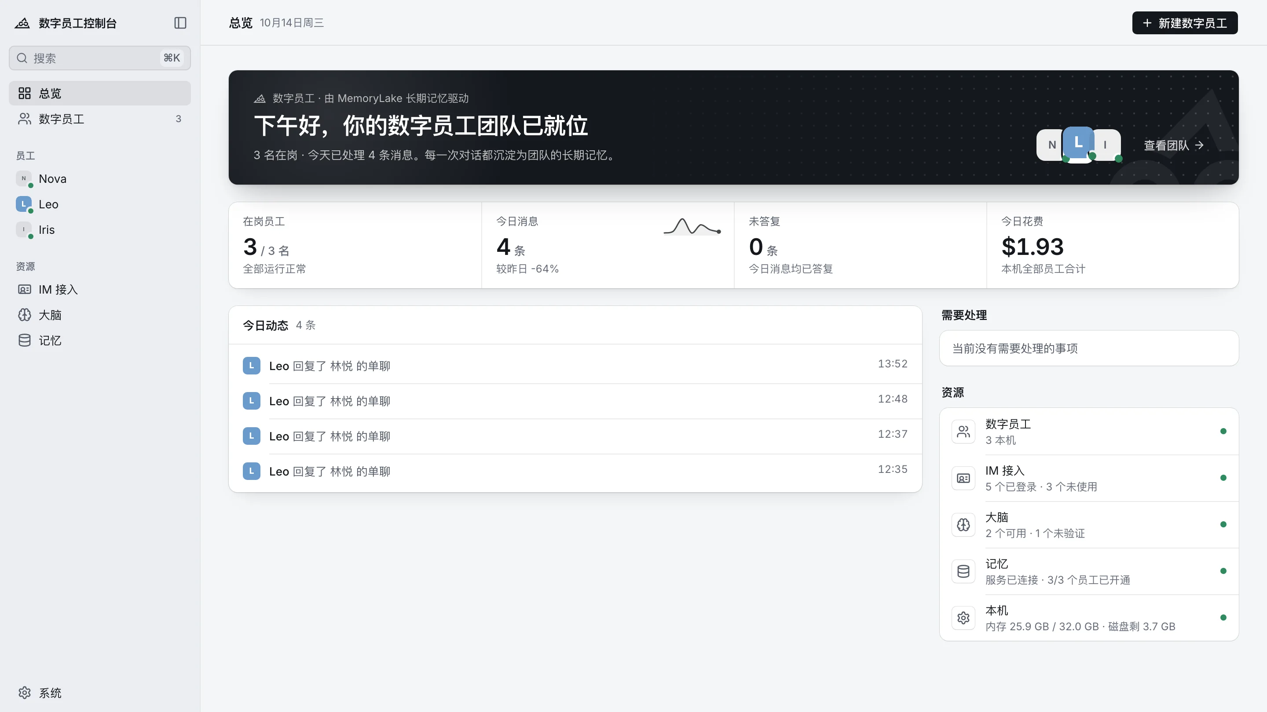Click the 当前没有需要处理的事项 notice
Viewport: 1267px width, 712px height.
click(1089, 349)
